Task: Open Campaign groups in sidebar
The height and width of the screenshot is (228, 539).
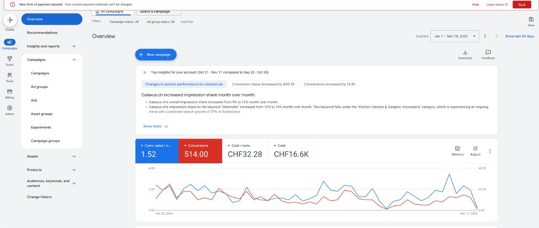Action: pyautogui.click(x=45, y=141)
